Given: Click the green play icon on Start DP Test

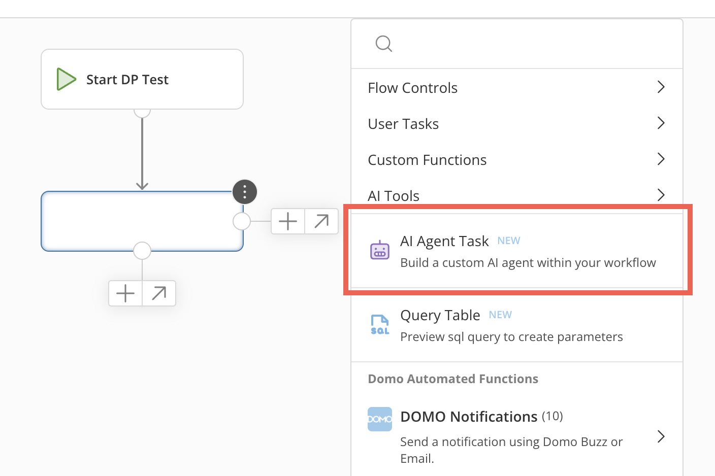Looking at the screenshot, I should (66, 79).
